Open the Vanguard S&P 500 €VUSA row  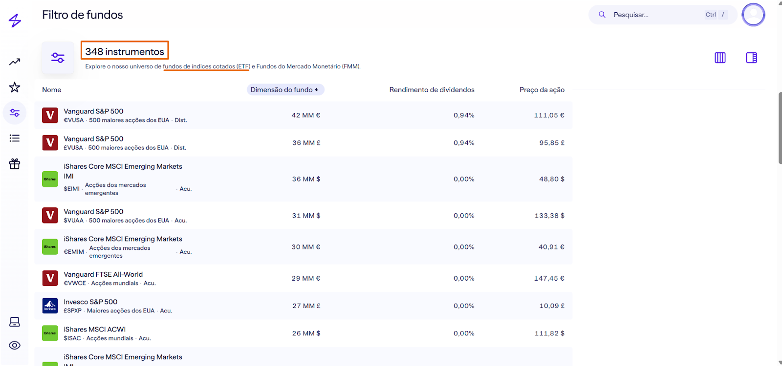303,115
